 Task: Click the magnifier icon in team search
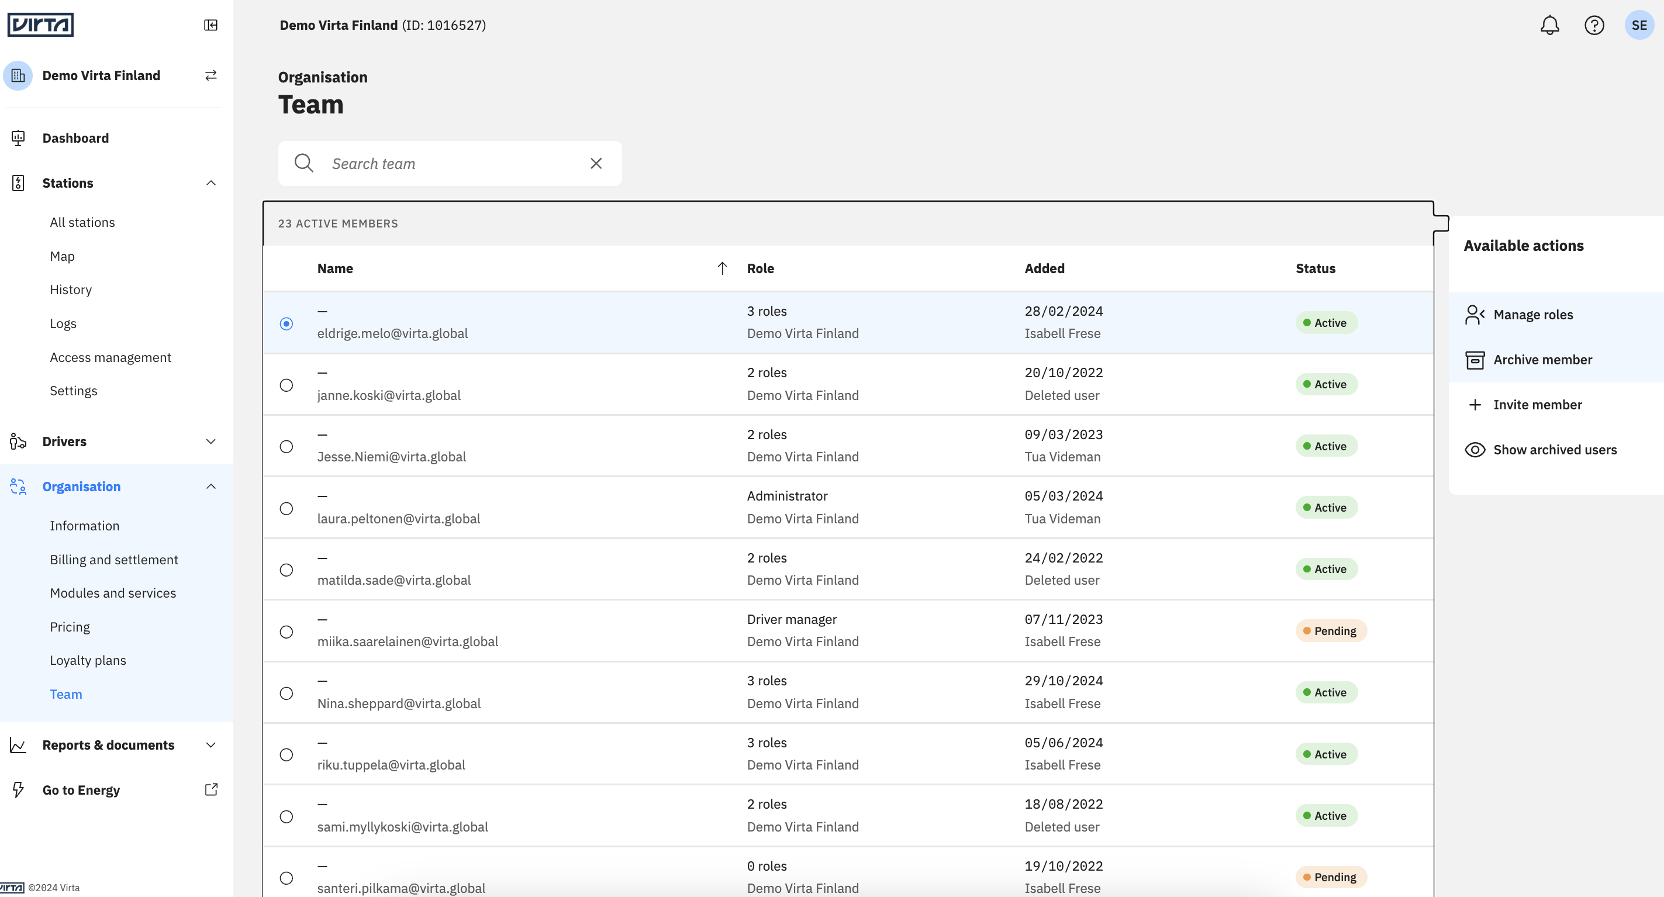303,164
